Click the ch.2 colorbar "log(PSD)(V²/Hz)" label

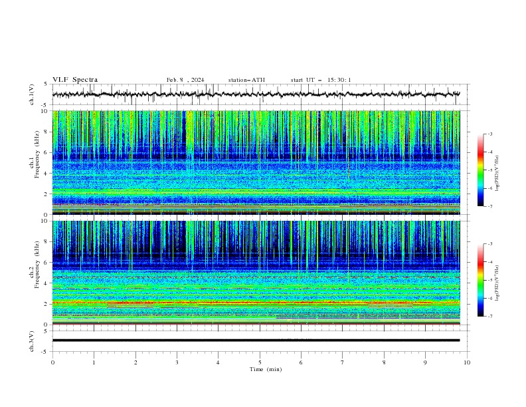(497, 283)
